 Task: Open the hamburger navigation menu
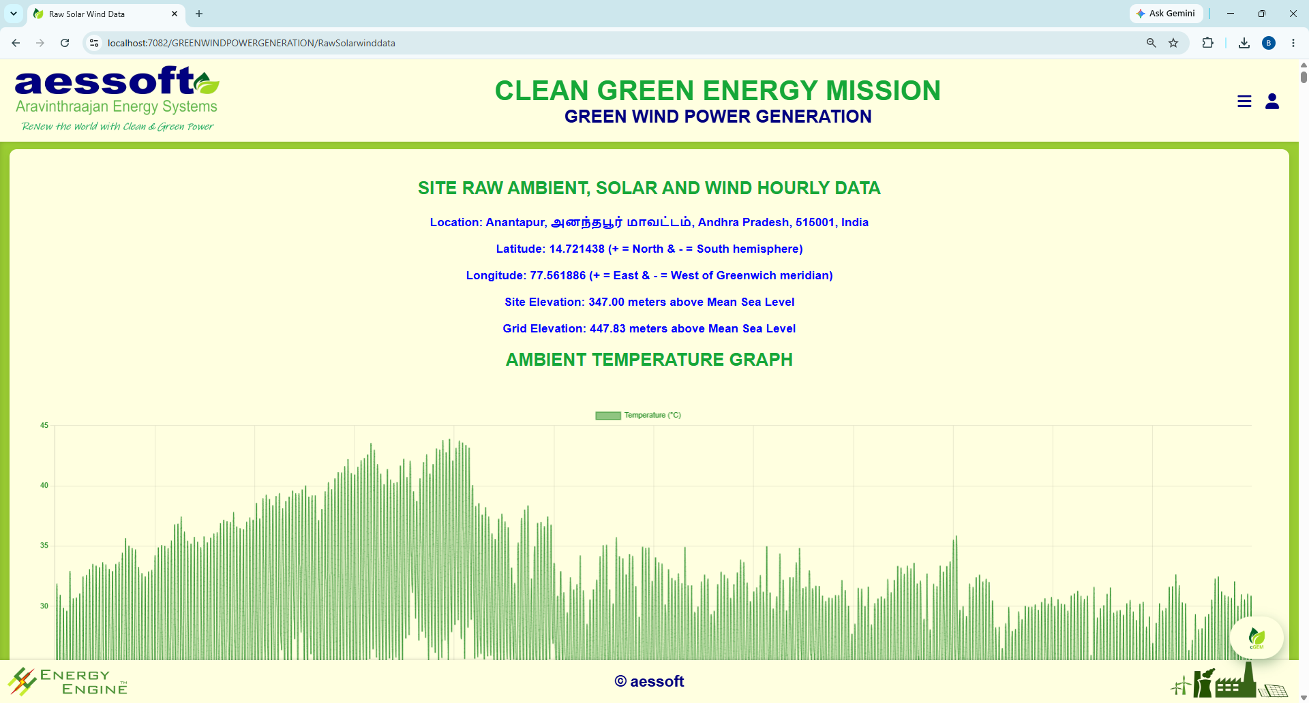(x=1244, y=101)
